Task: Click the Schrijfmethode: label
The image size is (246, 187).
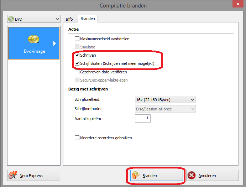Action: coord(88,109)
